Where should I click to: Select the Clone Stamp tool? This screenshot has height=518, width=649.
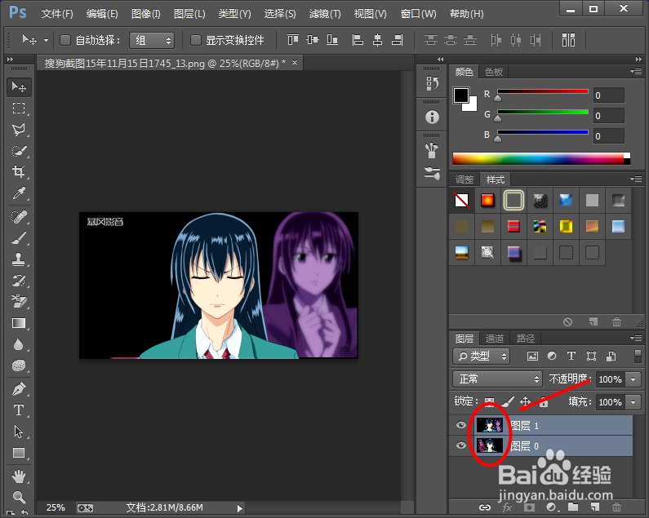[19, 259]
